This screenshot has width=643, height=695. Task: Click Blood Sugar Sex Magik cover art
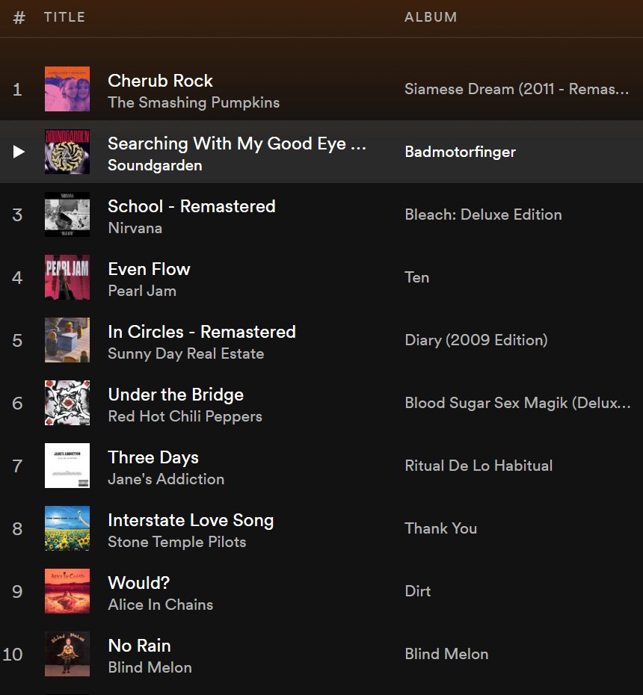[67, 403]
